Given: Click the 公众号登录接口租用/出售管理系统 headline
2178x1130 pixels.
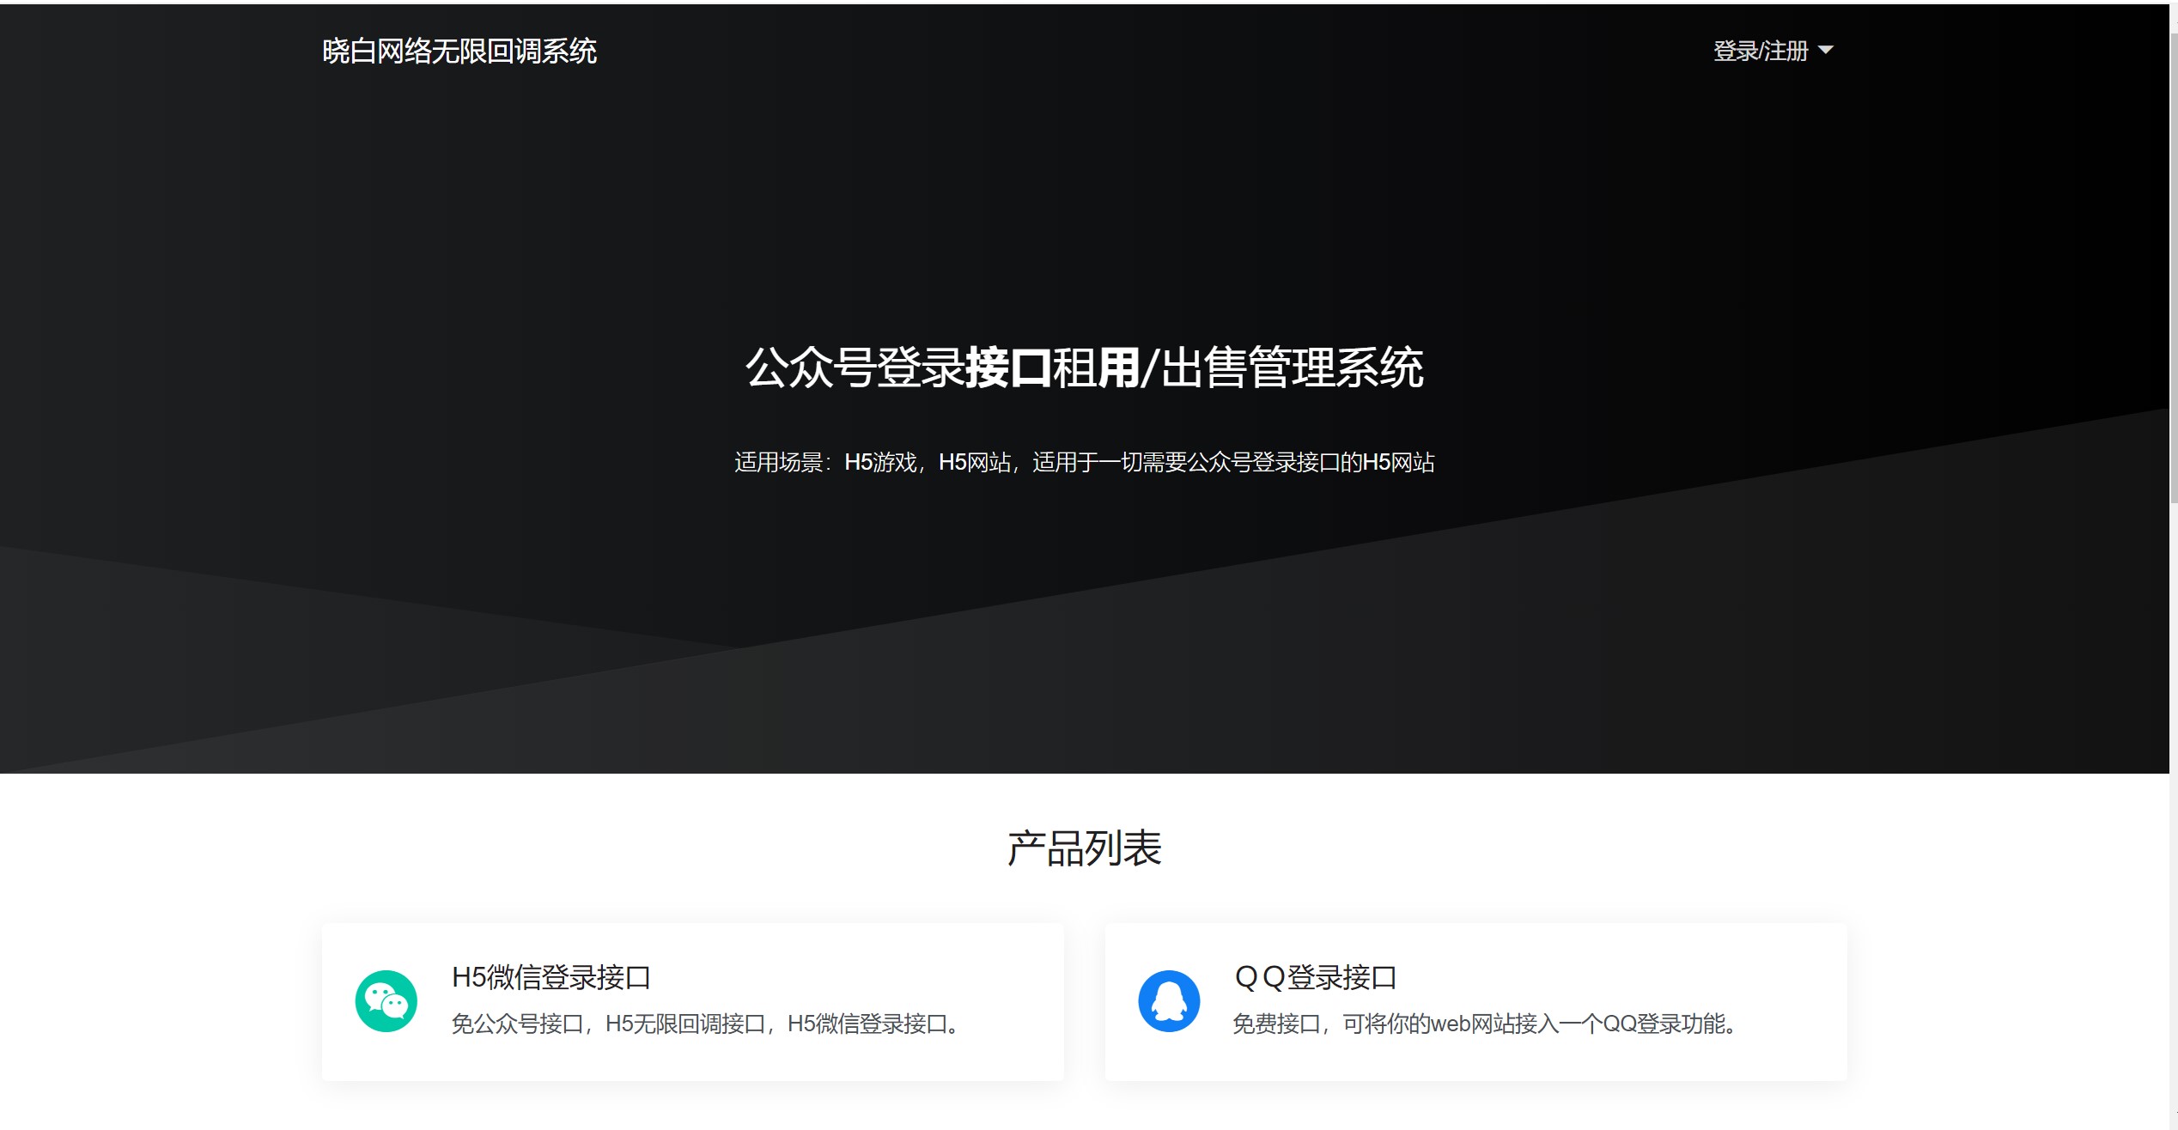Looking at the screenshot, I should pyautogui.click(x=1085, y=368).
